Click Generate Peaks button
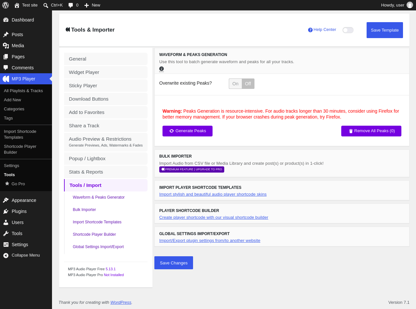The image size is (416, 309). 188,131
